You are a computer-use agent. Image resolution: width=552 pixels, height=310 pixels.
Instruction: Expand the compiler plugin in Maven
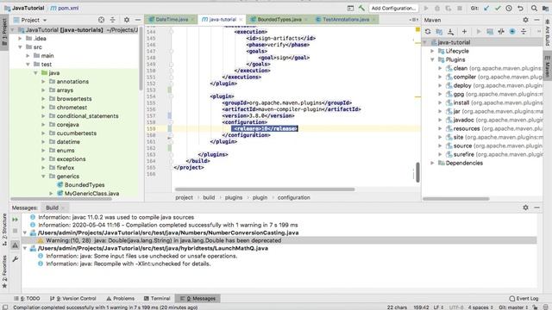tap(440, 77)
